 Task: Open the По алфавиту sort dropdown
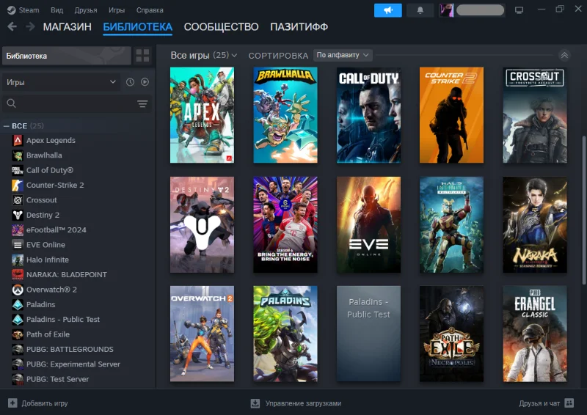pyautogui.click(x=343, y=56)
